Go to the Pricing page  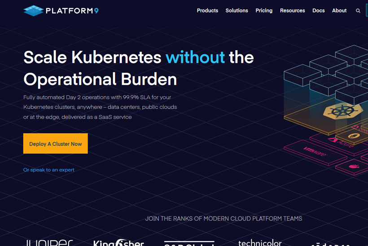coord(264,11)
